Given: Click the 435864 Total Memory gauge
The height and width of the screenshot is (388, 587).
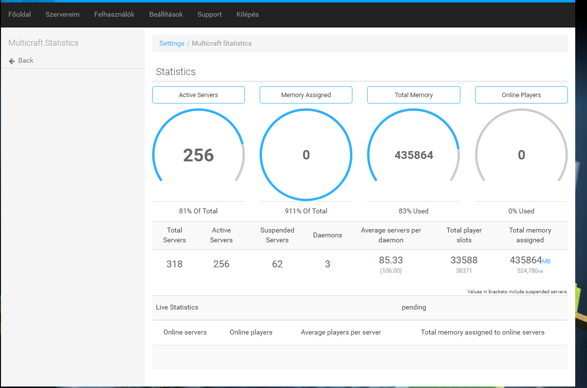Looking at the screenshot, I should coord(414,155).
